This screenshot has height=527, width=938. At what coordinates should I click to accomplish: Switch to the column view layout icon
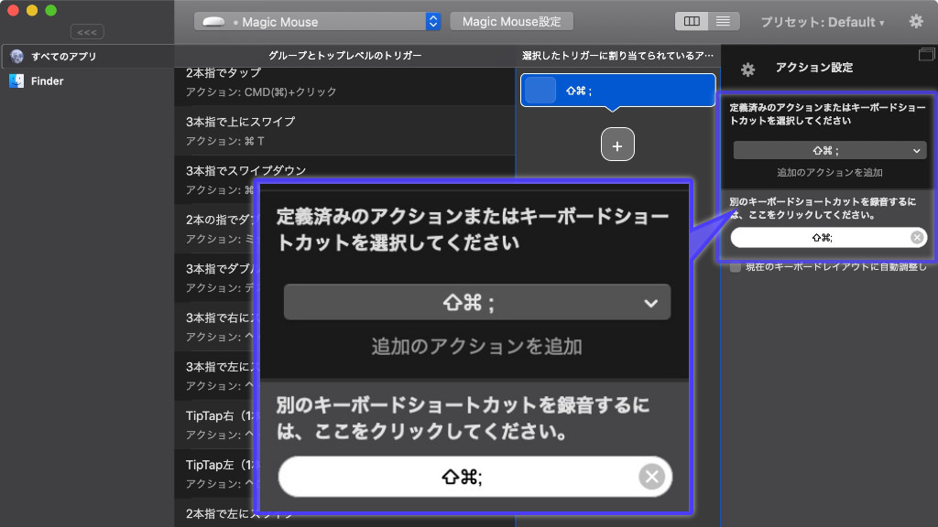coord(692,22)
